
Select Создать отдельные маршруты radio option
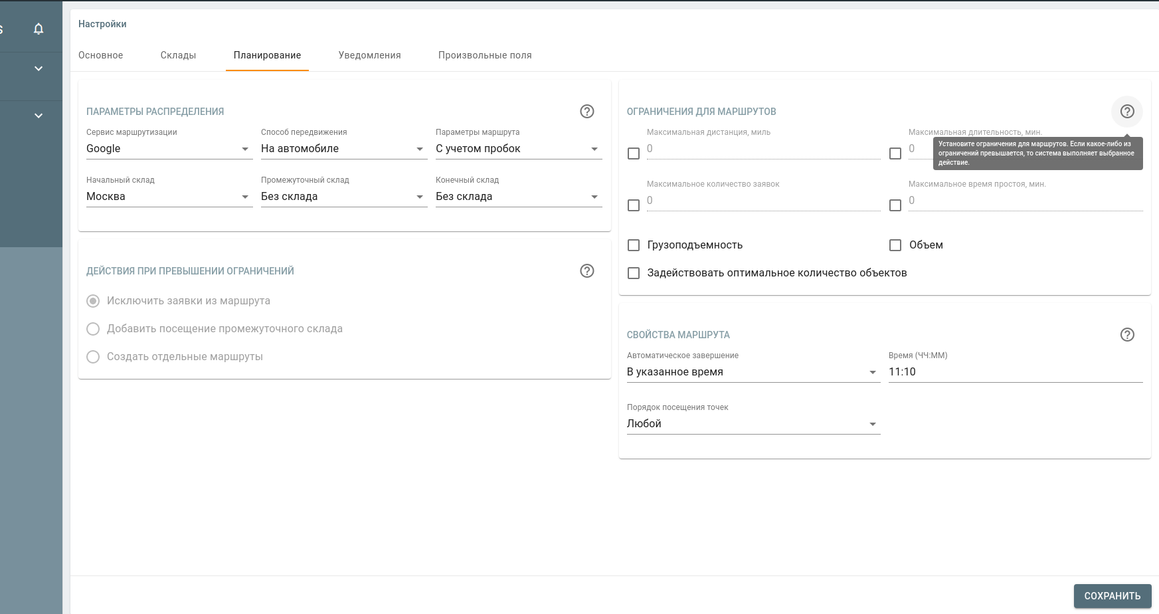coord(93,357)
